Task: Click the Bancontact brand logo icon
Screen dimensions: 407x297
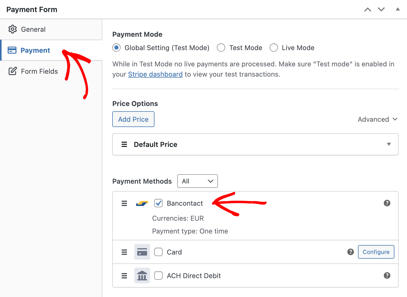Action: point(142,203)
